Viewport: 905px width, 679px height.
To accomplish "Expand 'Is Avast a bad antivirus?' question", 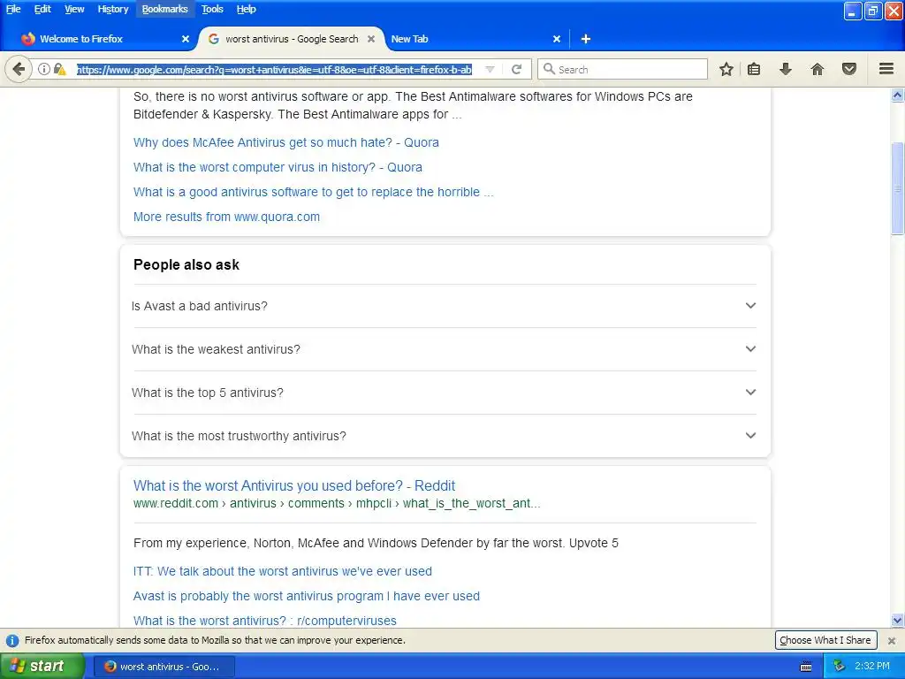I will [x=445, y=306].
